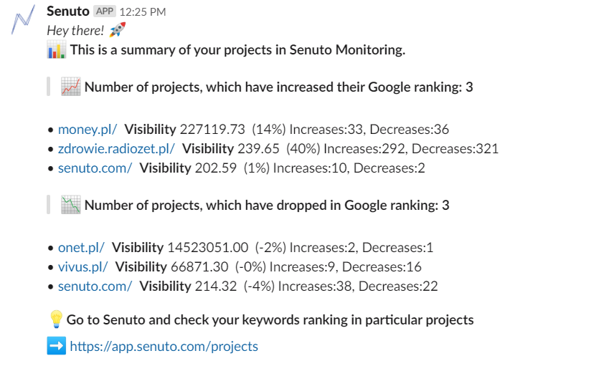Click the blue right arrow emoji

(57, 346)
